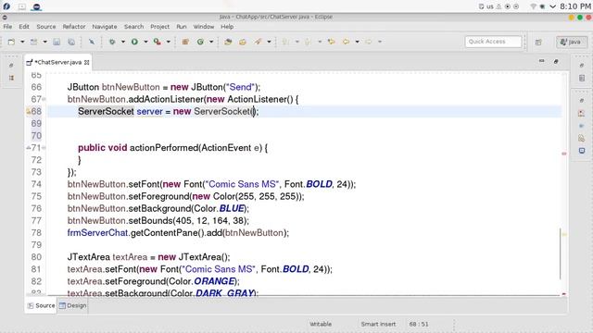The height and width of the screenshot is (333, 593).
Task: Click the Back navigation arrow icon
Action: (x=346, y=42)
